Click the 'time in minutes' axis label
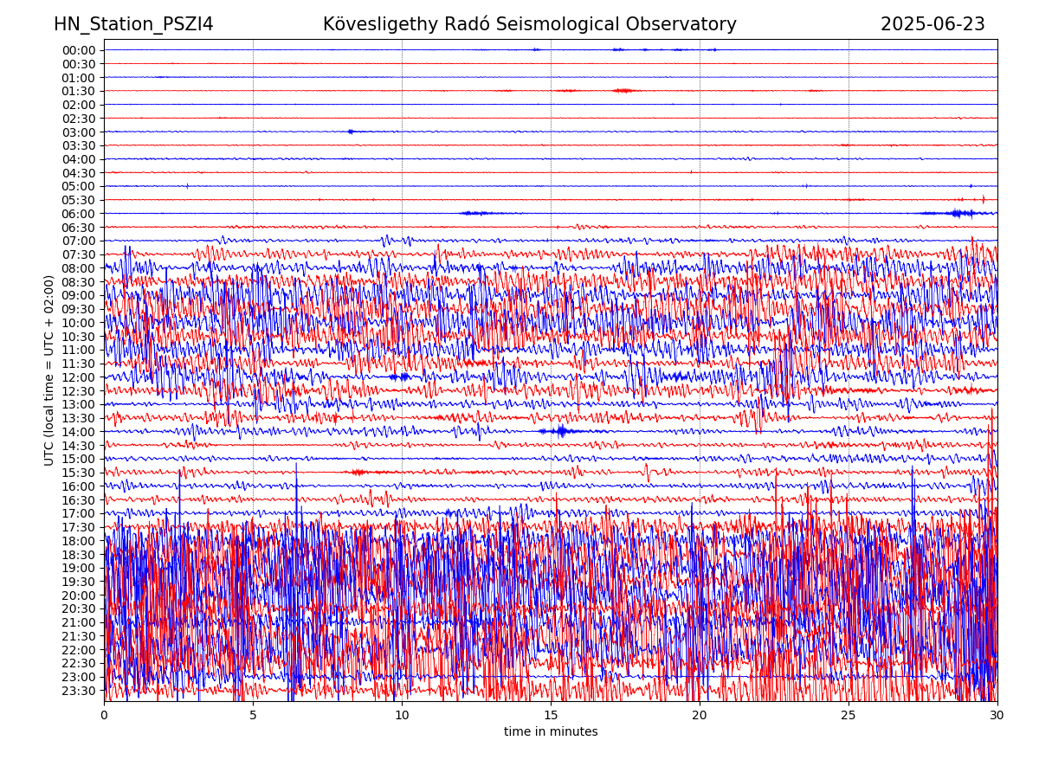1039x779 pixels. (x=551, y=732)
